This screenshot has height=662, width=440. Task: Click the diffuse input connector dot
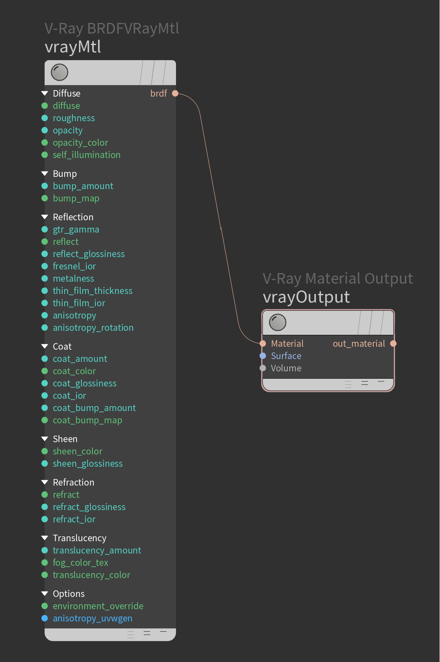pyautogui.click(x=45, y=106)
